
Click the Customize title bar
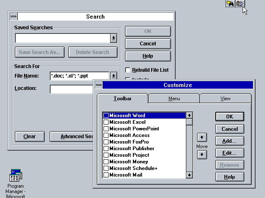pyautogui.click(x=178, y=85)
